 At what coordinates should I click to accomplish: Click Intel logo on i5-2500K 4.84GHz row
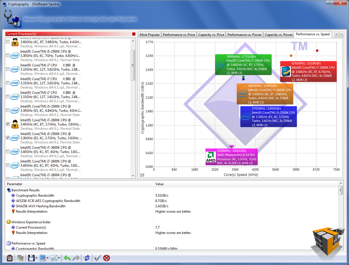click(x=15, y=110)
